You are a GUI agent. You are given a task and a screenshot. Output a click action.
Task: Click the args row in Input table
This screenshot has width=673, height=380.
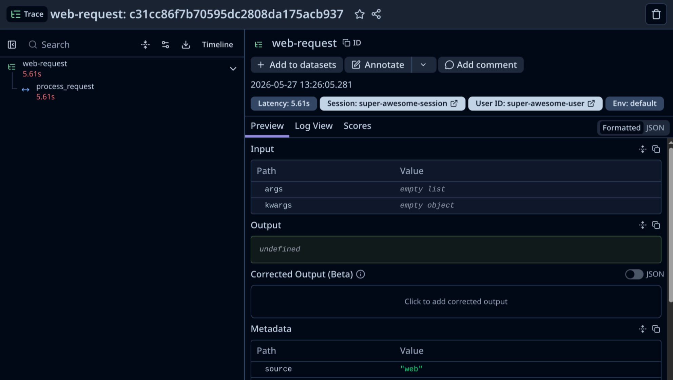pyautogui.click(x=456, y=189)
